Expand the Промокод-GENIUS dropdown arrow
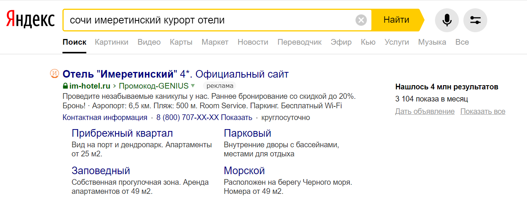Viewport: 527px width, 209px height. (x=193, y=86)
